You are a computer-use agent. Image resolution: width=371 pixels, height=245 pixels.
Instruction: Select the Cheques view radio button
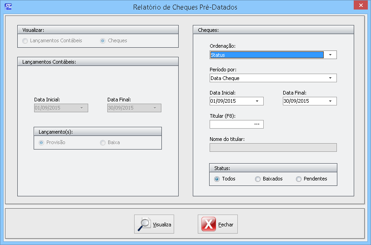click(x=103, y=41)
